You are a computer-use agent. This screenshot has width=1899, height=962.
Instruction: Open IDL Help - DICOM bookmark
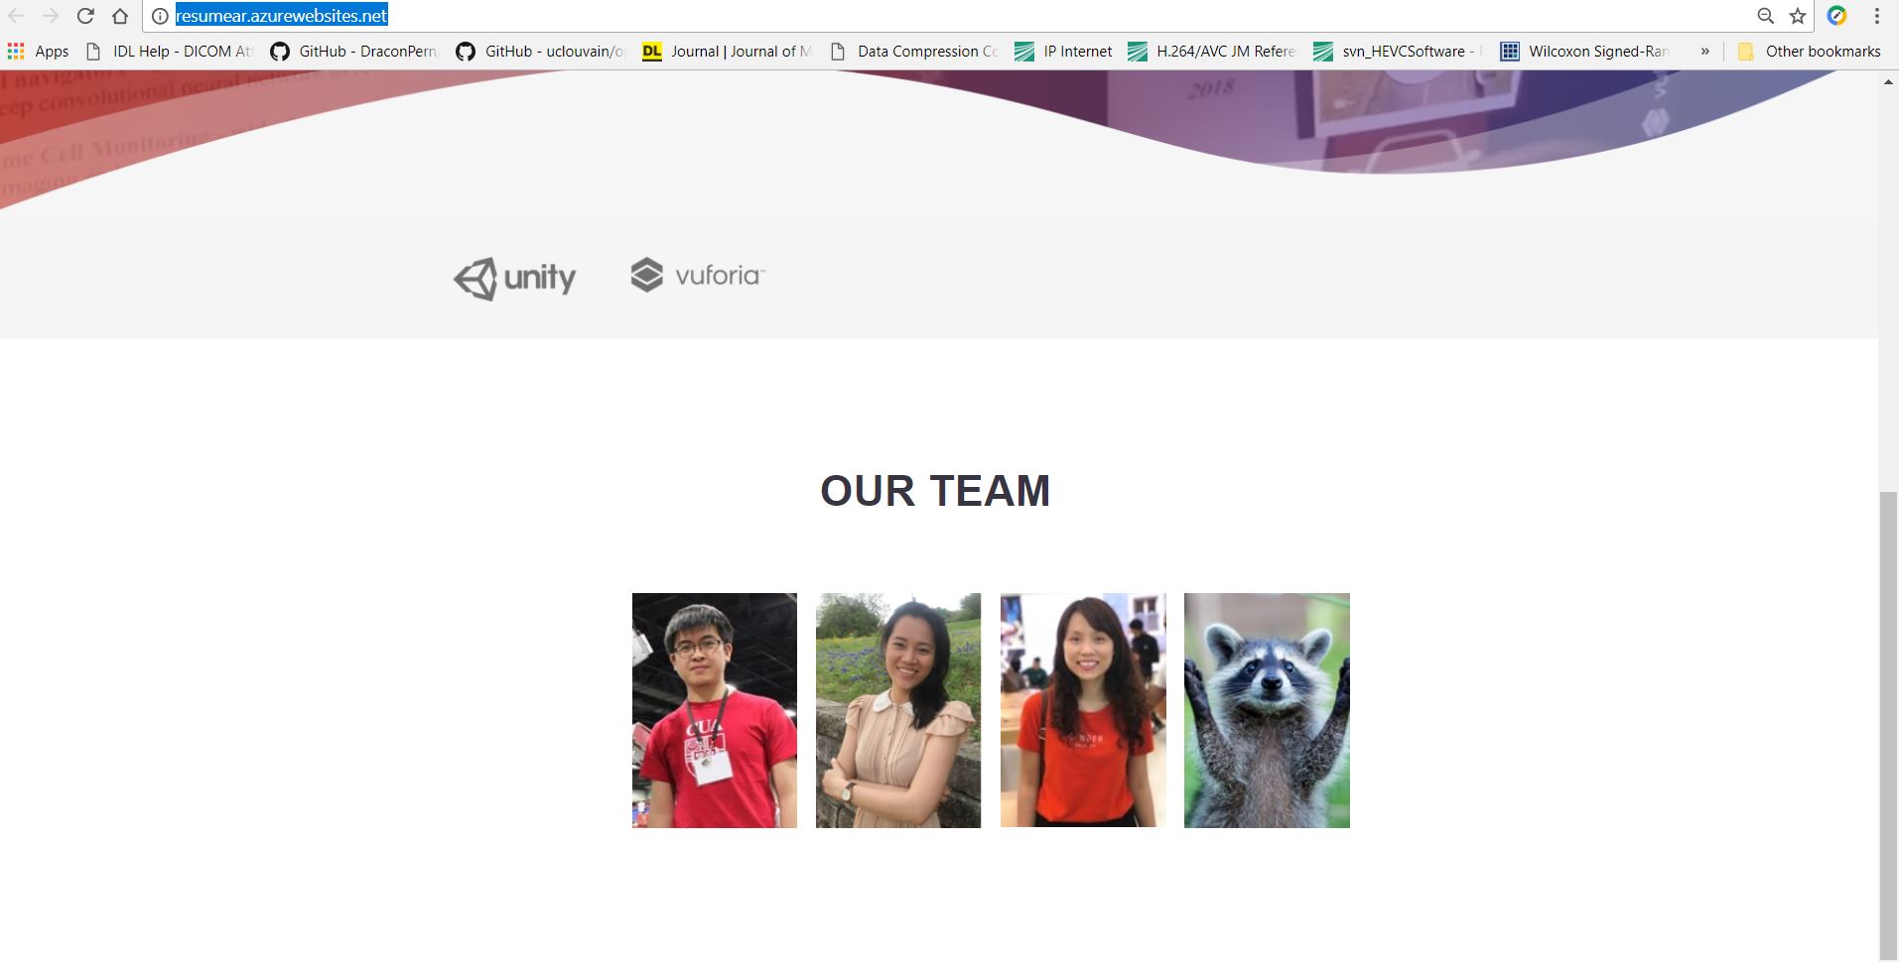click(x=170, y=52)
